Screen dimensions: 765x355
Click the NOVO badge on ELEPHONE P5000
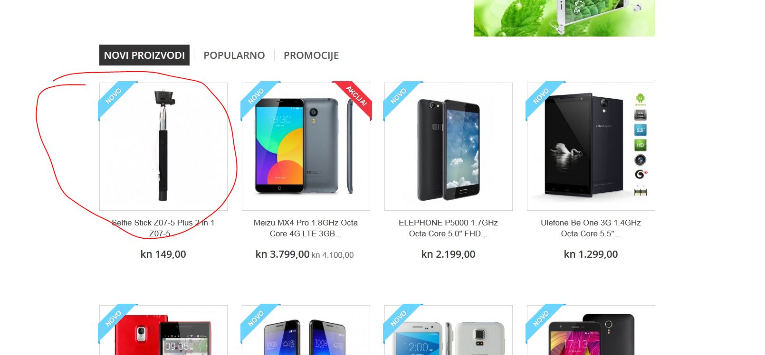[x=399, y=96]
